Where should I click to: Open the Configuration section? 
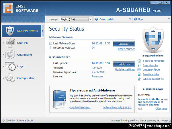(x=26, y=78)
